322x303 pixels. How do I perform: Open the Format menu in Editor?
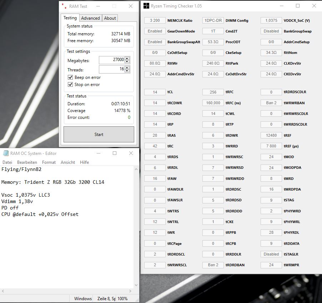point(49,162)
